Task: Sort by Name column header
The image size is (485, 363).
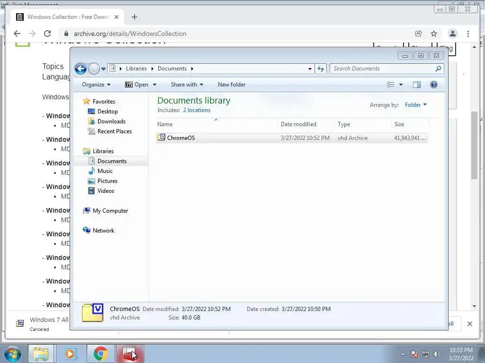Action: tap(216, 124)
